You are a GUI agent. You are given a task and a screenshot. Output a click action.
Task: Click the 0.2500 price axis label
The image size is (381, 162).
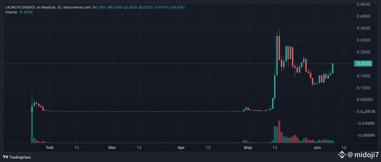pyautogui.click(x=363, y=52)
